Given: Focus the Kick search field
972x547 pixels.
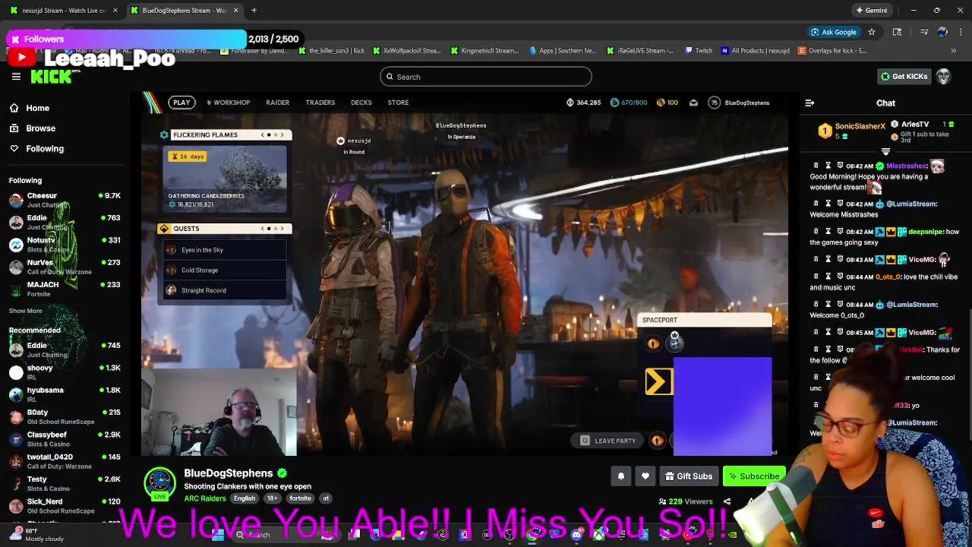Looking at the screenshot, I should click(486, 77).
